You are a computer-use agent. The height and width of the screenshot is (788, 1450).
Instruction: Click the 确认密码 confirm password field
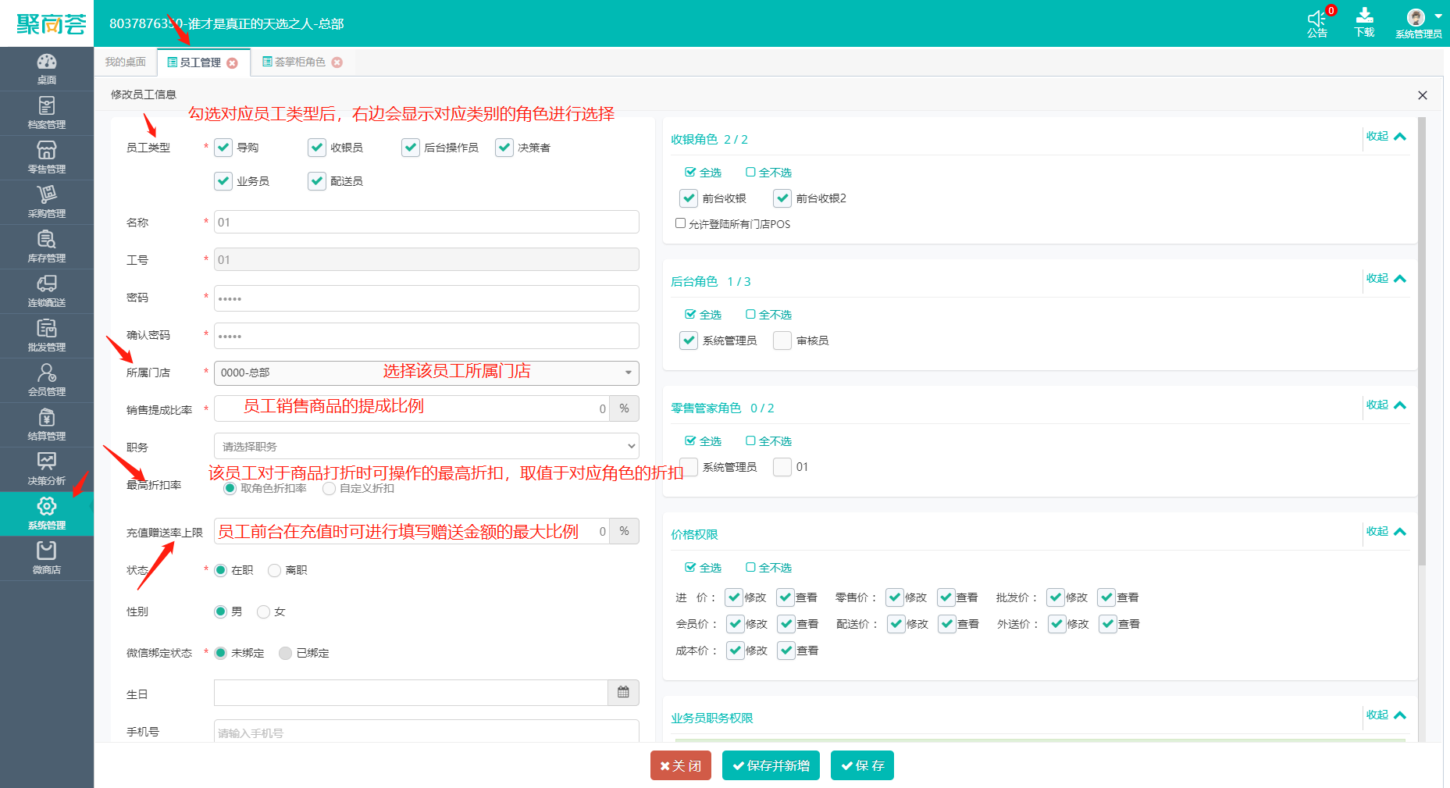click(426, 336)
